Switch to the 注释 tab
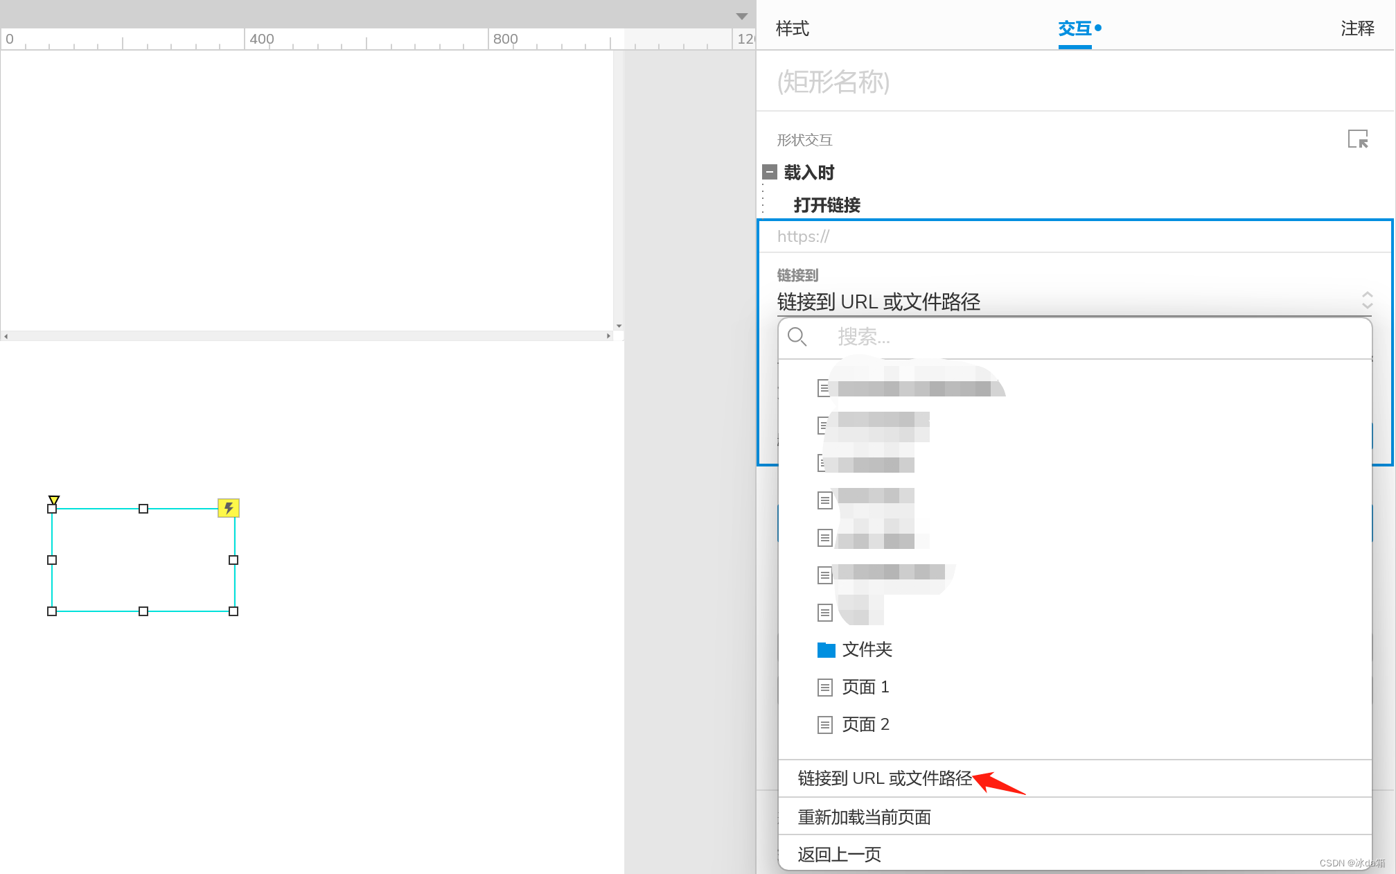This screenshot has width=1396, height=874. 1357,28
